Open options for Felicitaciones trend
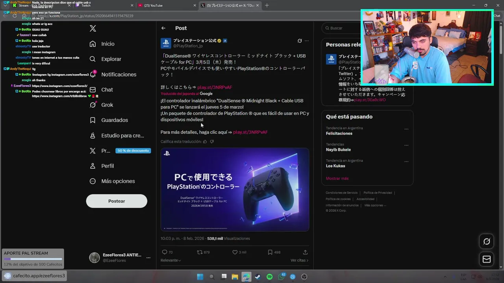The image size is (504, 283). point(406,129)
